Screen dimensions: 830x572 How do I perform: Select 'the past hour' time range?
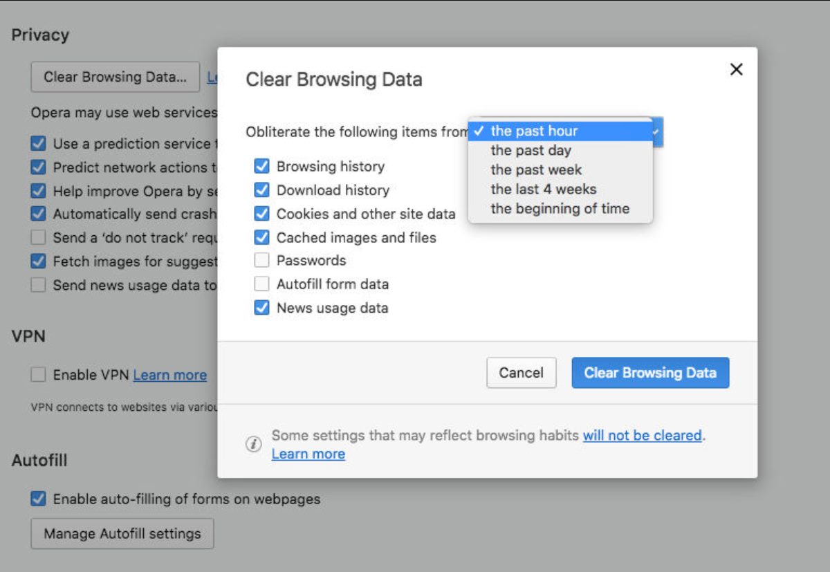(534, 131)
